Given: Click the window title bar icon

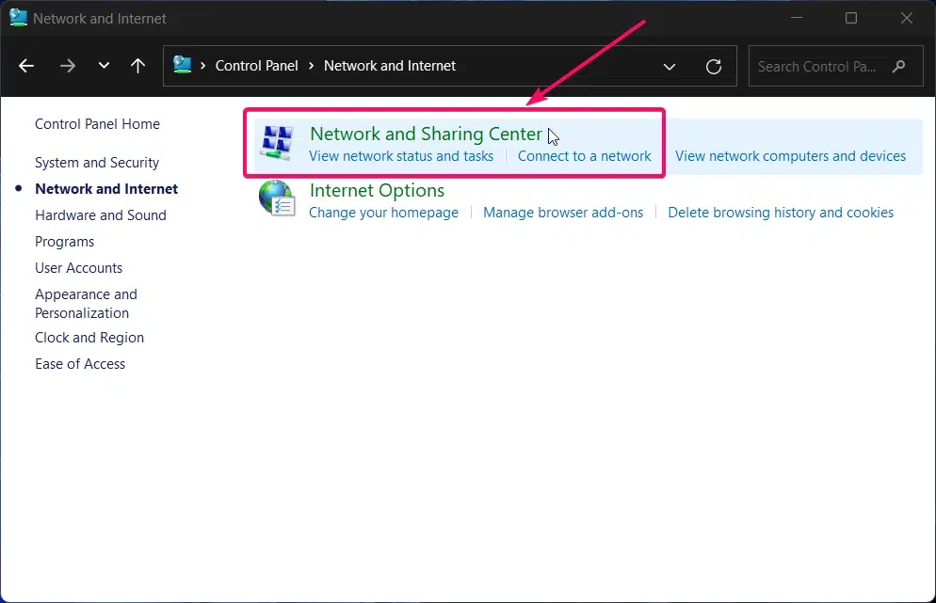Looking at the screenshot, I should click(19, 18).
